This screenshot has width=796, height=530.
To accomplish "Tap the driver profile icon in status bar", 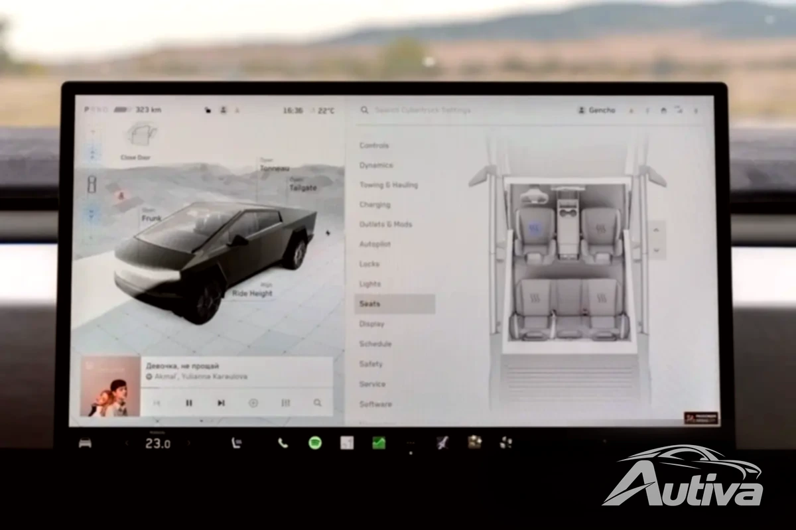I will click(x=224, y=110).
